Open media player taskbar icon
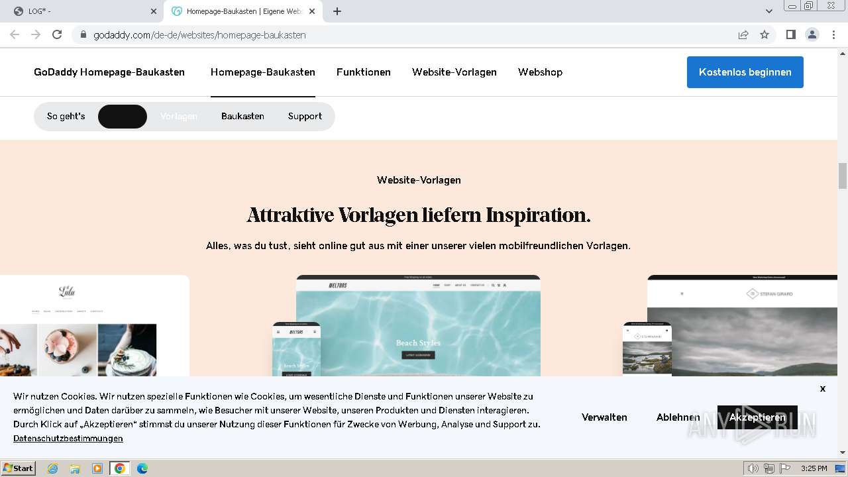This screenshot has width=848, height=477. [x=97, y=468]
